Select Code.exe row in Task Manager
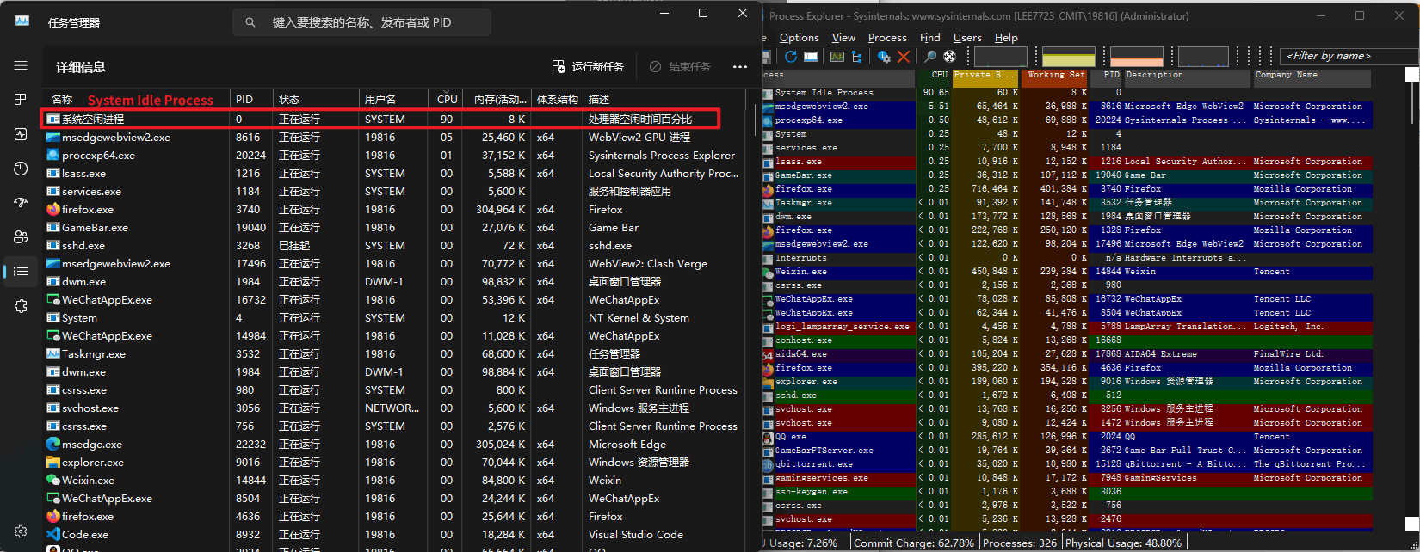 click(x=394, y=534)
